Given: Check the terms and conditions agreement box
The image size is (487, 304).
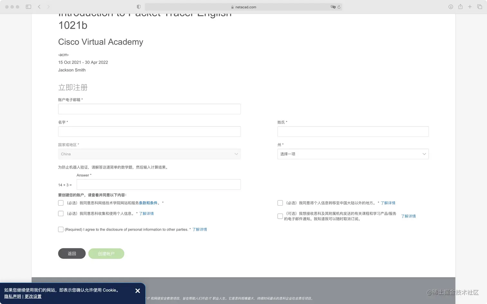Looking at the screenshot, I should pyautogui.click(x=61, y=203).
